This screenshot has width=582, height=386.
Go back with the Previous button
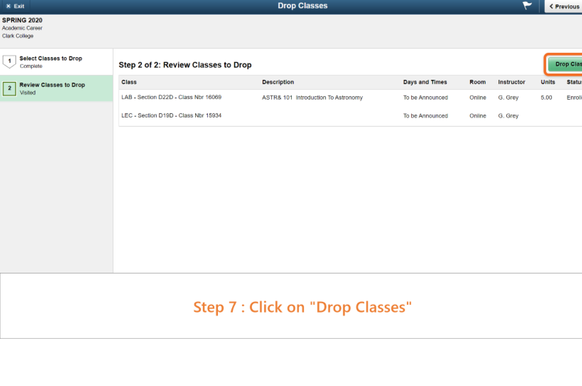tap(564, 6)
